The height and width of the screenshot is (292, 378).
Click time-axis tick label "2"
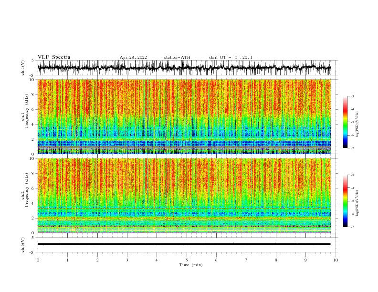point(97,260)
